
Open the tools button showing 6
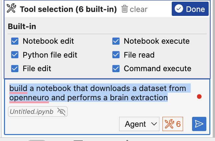pyautogui.click(x=172, y=124)
